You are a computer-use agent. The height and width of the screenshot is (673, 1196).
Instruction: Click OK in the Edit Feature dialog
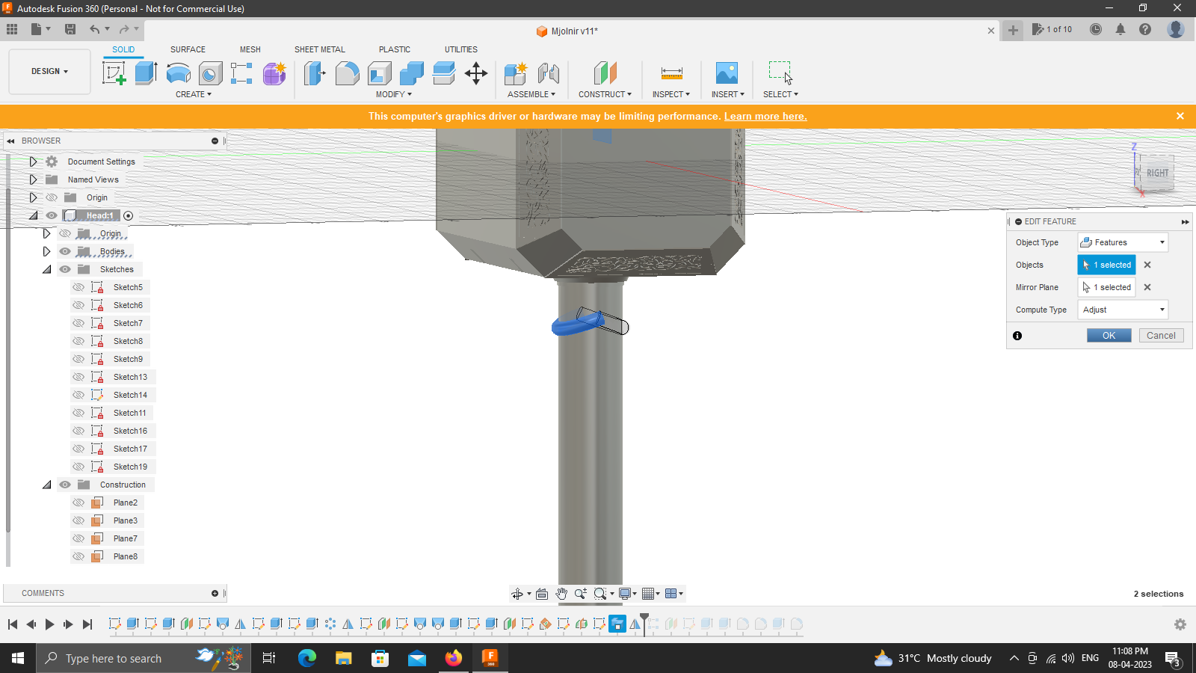[1109, 335]
